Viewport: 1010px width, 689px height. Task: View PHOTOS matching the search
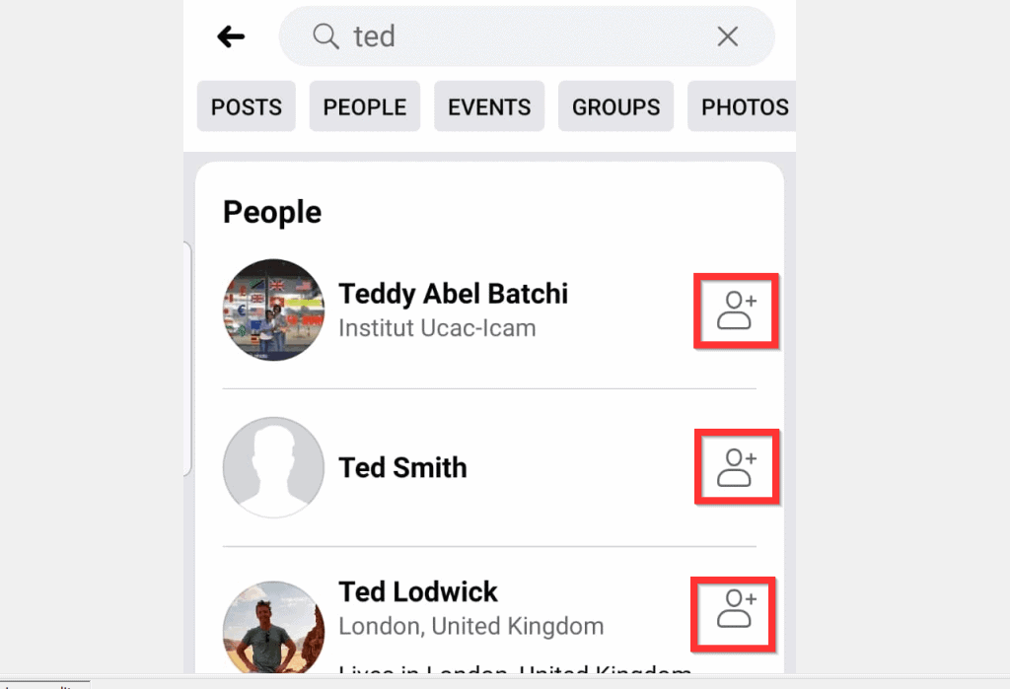(743, 106)
